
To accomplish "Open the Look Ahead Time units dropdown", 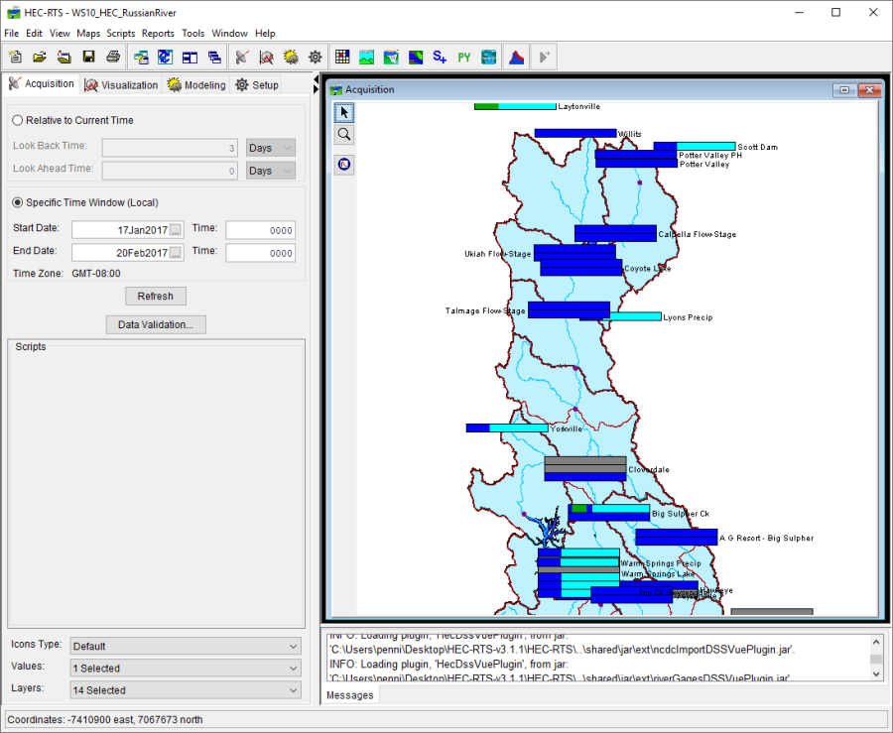I will (x=271, y=171).
